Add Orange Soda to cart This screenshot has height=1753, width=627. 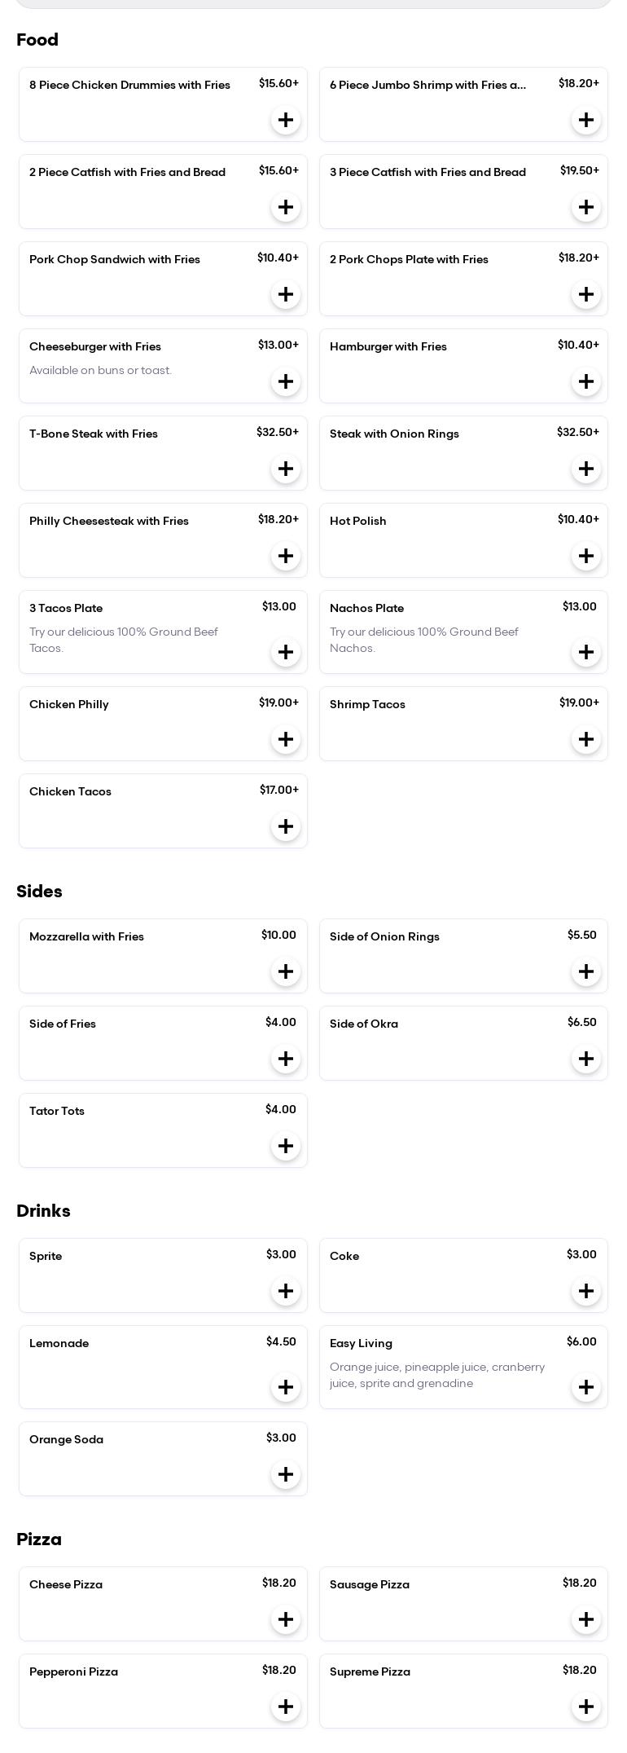click(285, 1474)
